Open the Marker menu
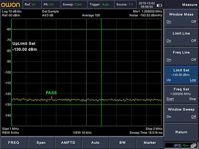Screen dimensions: 199x149 tap(150, 143)
